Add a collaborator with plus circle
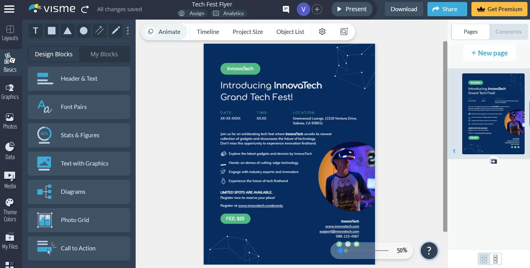 317,9
